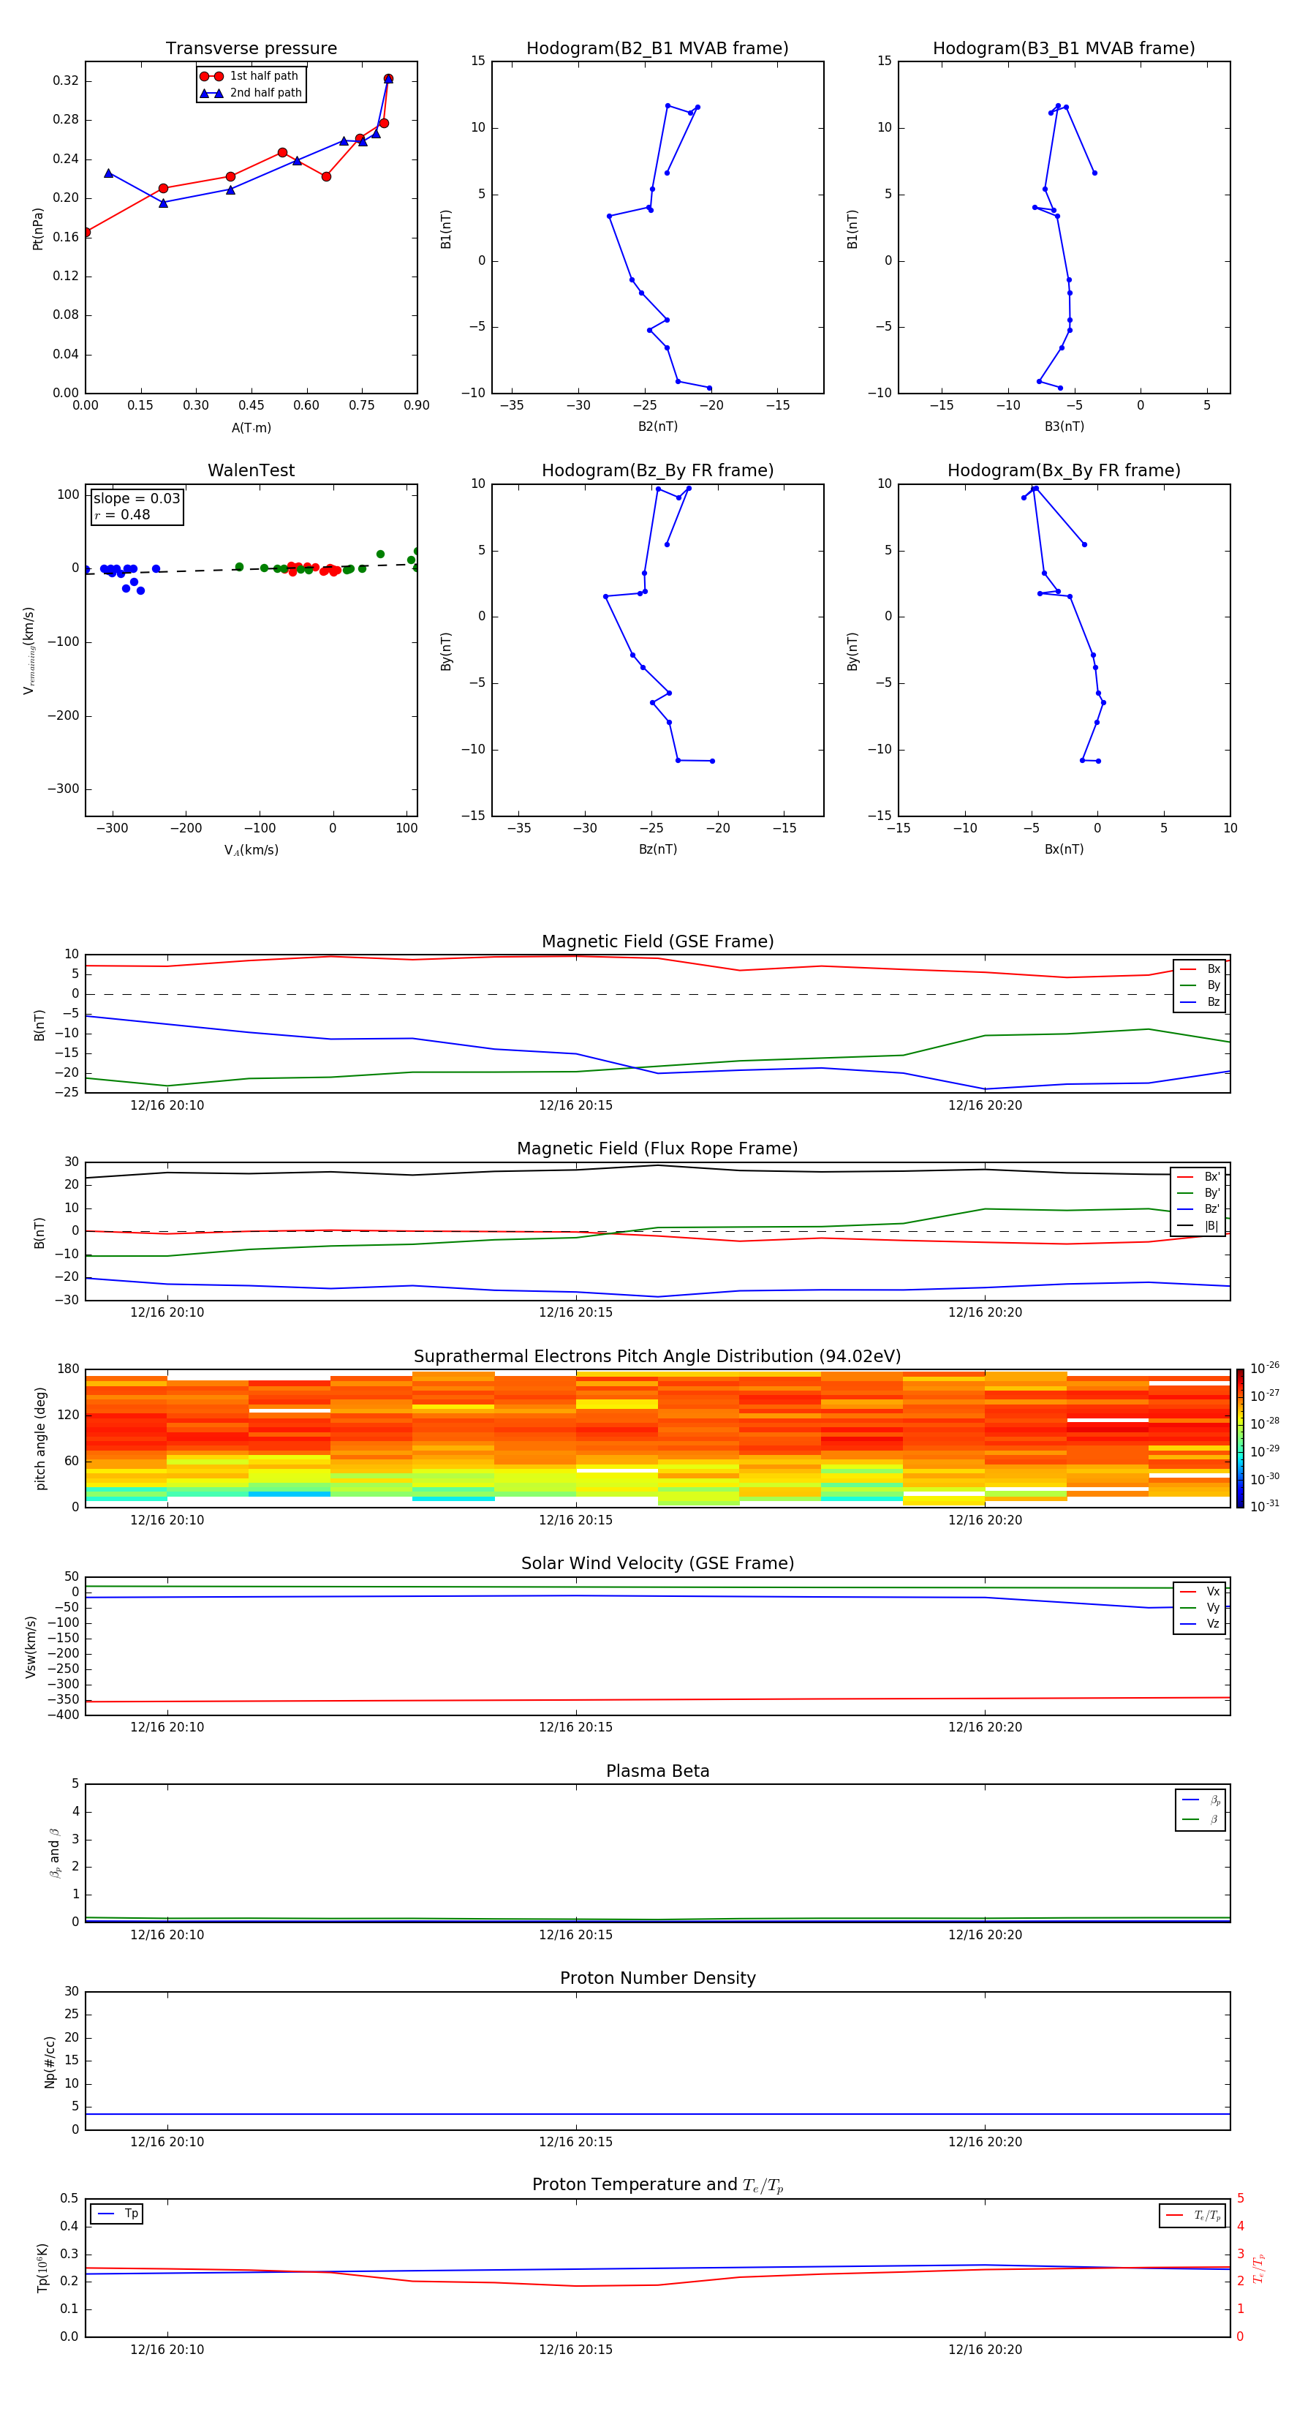Click the "V_A(km/s)" x-axis label
Viewport: 1316px width, 2414px height.
[251, 850]
